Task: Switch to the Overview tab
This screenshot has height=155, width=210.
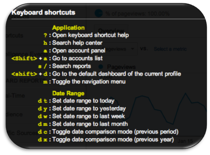Action: pyautogui.click(x=111, y=31)
